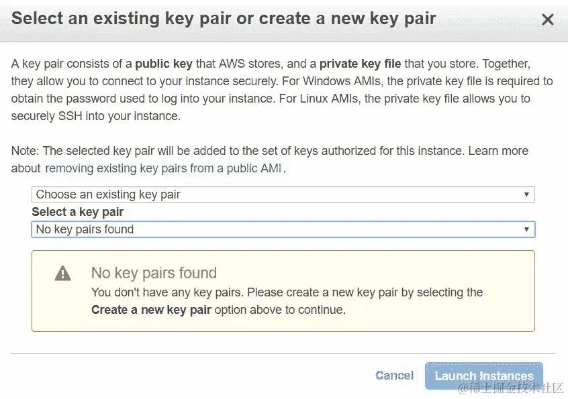
Task: Close the key pair dialog
Action: click(x=548, y=19)
